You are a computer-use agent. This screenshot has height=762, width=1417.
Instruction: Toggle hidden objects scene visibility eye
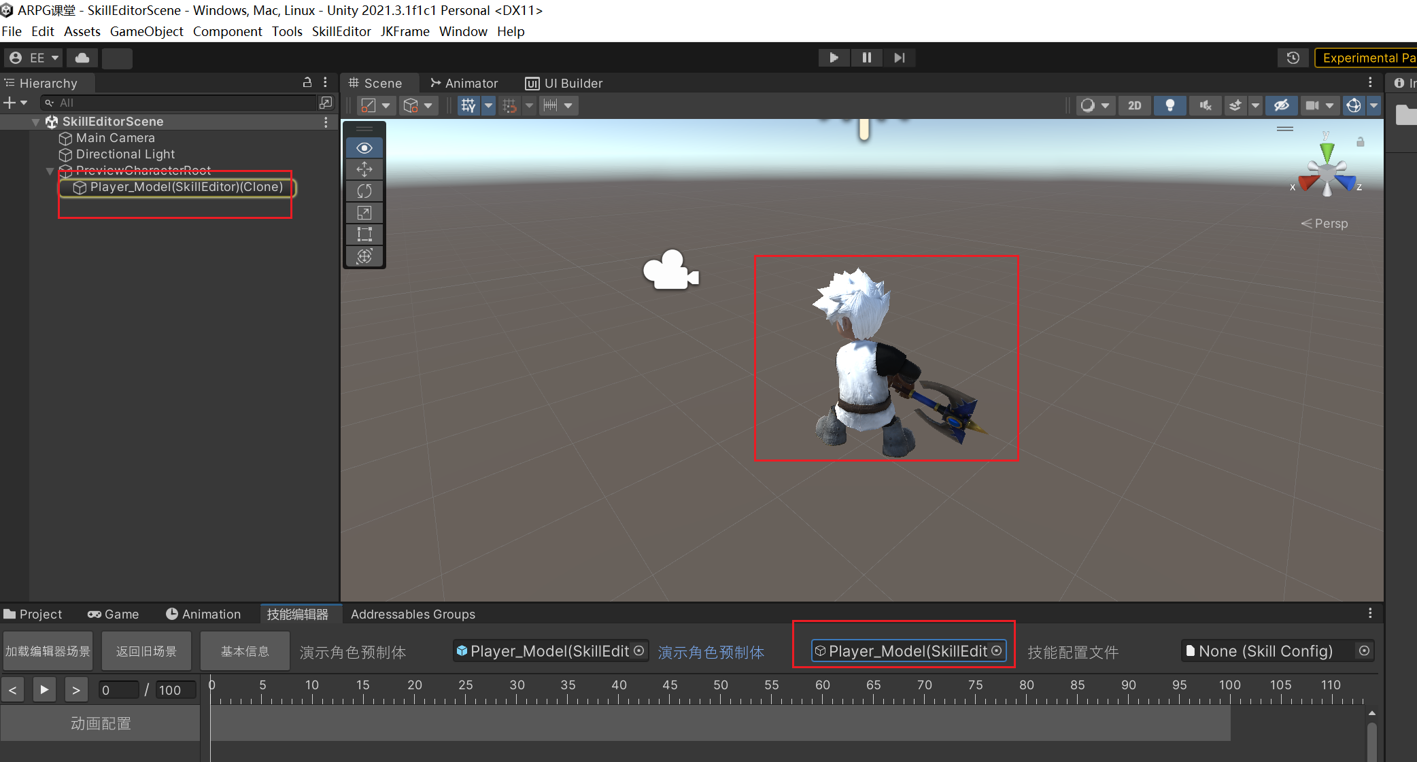pyautogui.click(x=1282, y=105)
